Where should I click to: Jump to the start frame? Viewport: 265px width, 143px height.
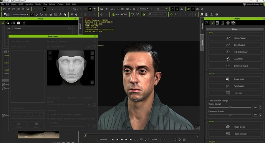118,140
